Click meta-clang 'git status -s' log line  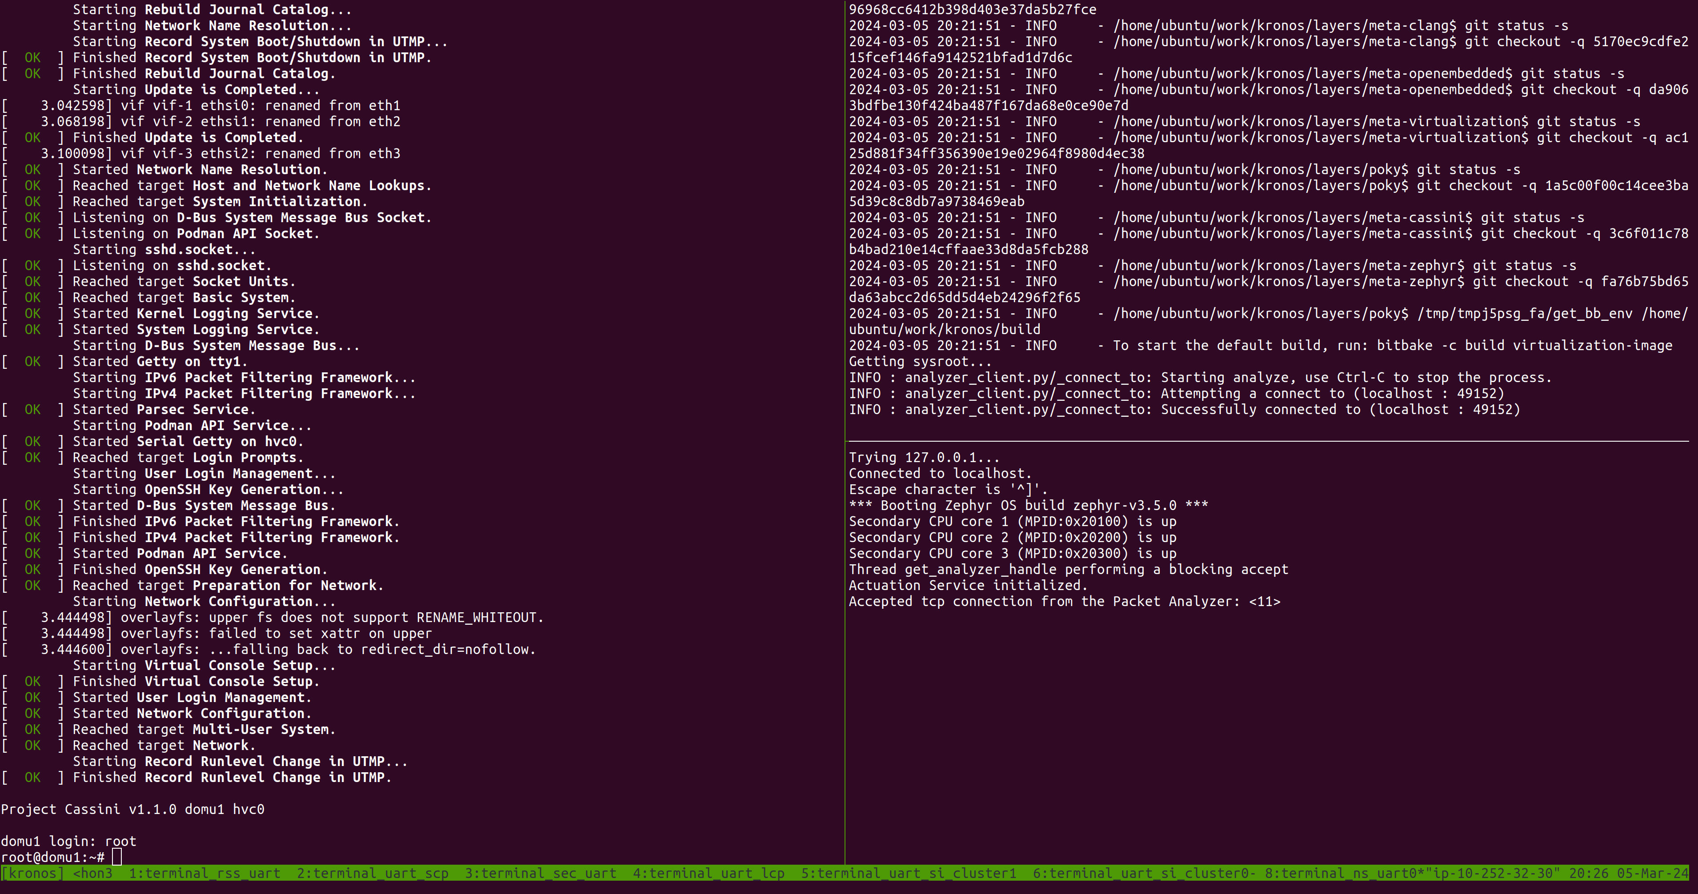coord(1209,26)
